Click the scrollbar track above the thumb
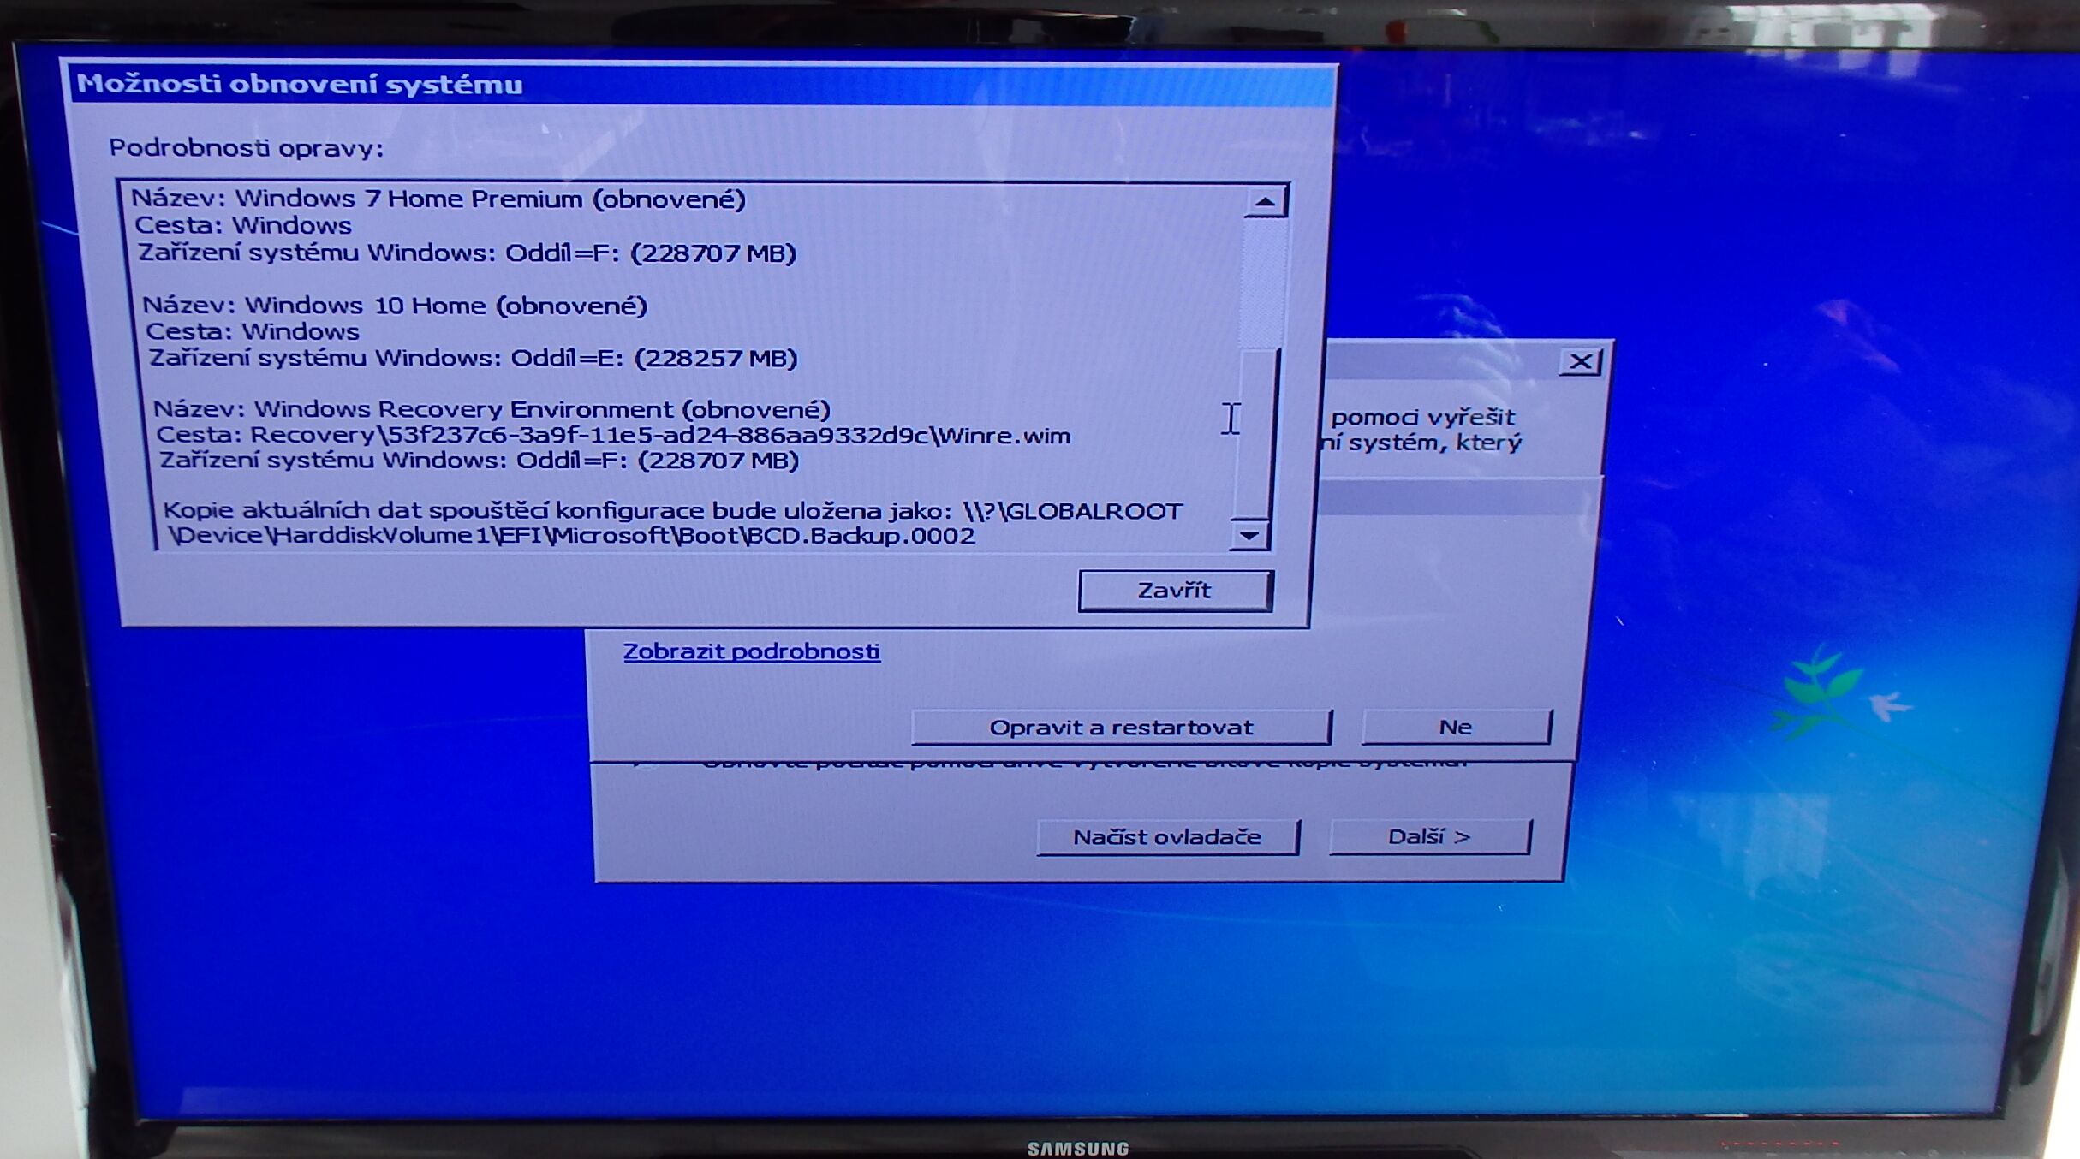 pos(1263,282)
